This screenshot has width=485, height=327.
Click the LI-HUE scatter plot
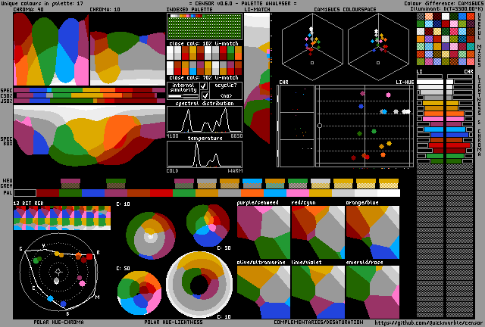pos(365,126)
